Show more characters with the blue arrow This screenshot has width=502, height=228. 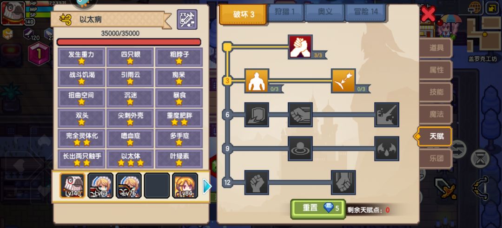[x=207, y=186]
